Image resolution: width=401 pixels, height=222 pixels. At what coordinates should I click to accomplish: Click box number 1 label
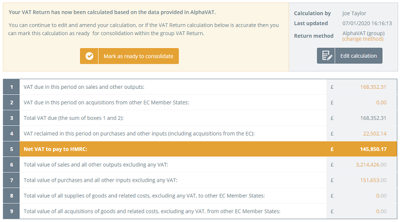(12, 87)
